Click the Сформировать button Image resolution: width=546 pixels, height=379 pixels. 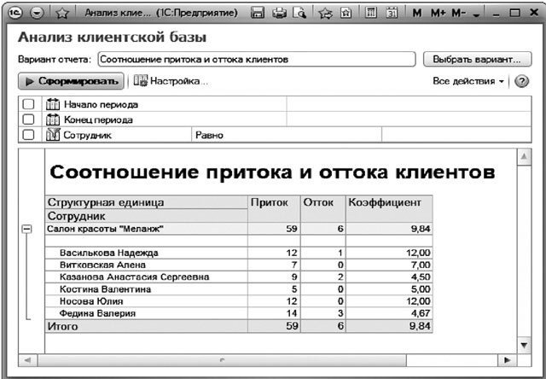pyautogui.click(x=71, y=81)
